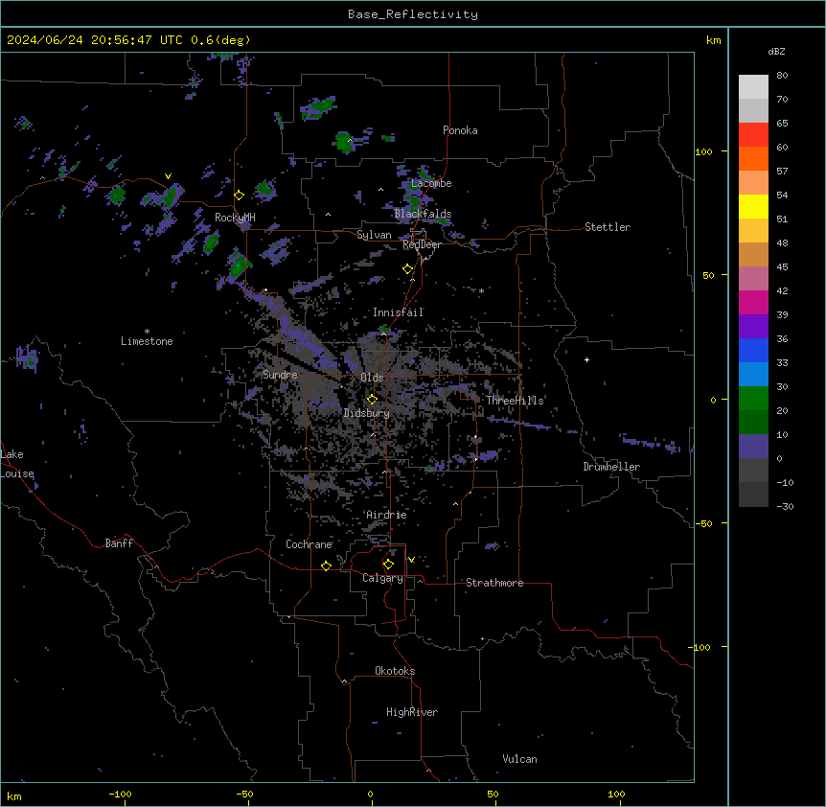Click the Drumheller label
826x807 pixels.
(x=611, y=467)
